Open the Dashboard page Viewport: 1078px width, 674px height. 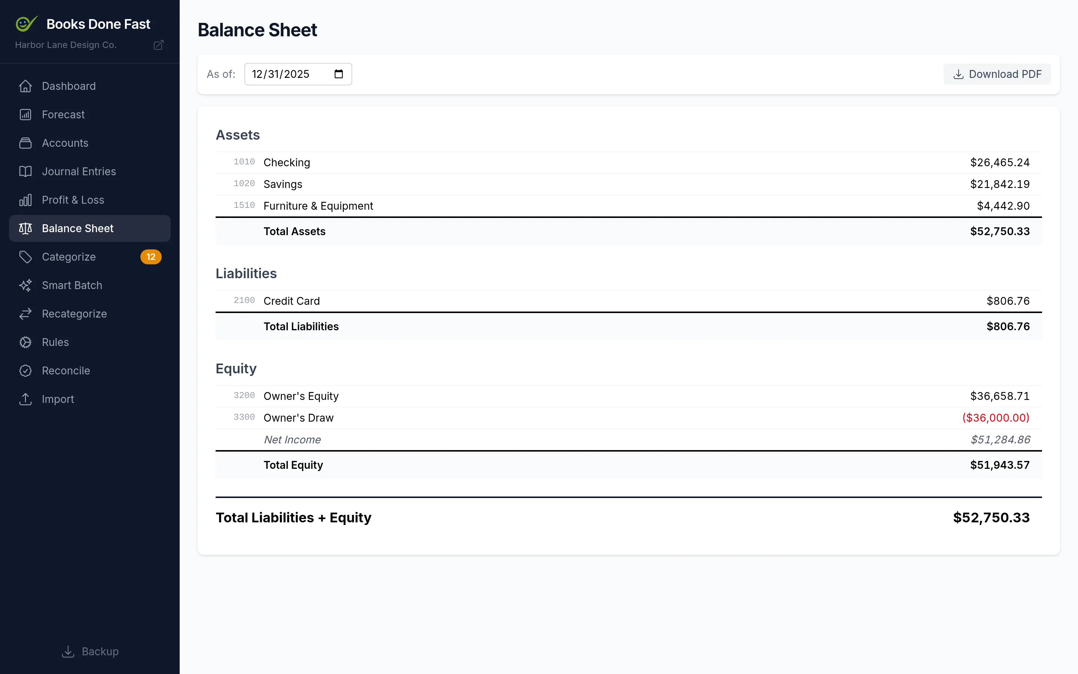(89, 86)
